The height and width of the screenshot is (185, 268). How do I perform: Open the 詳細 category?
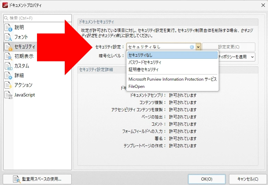pos(37,75)
